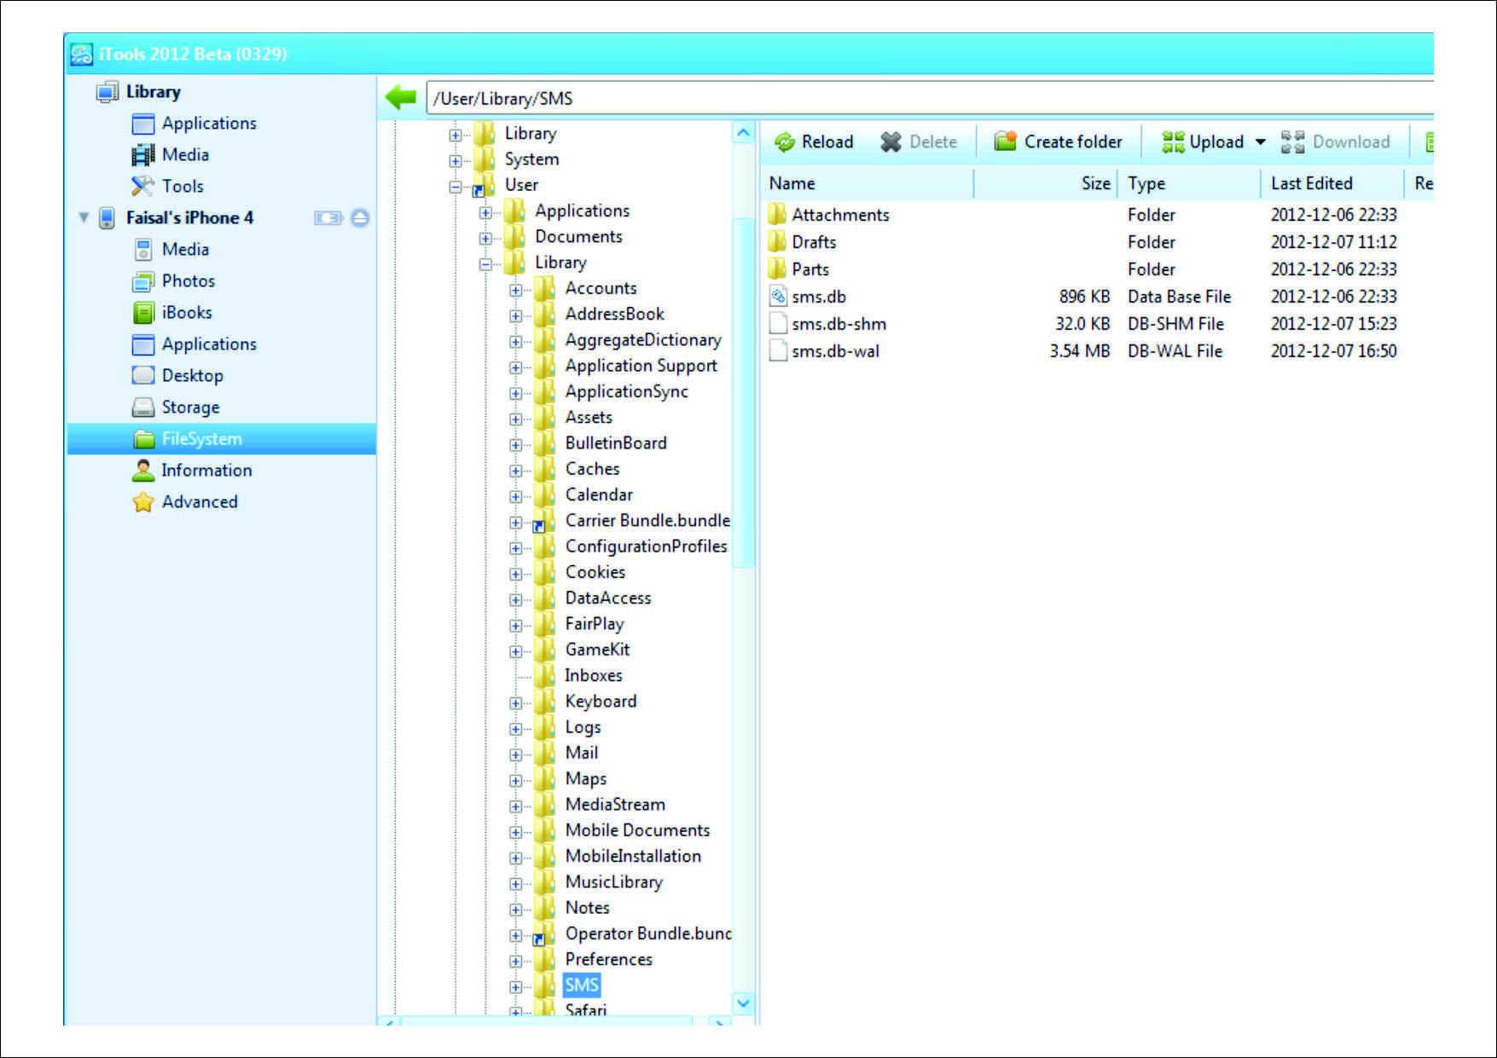1497x1058 pixels.
Task: Expand the AddressBook folder node
Action: 515,315
